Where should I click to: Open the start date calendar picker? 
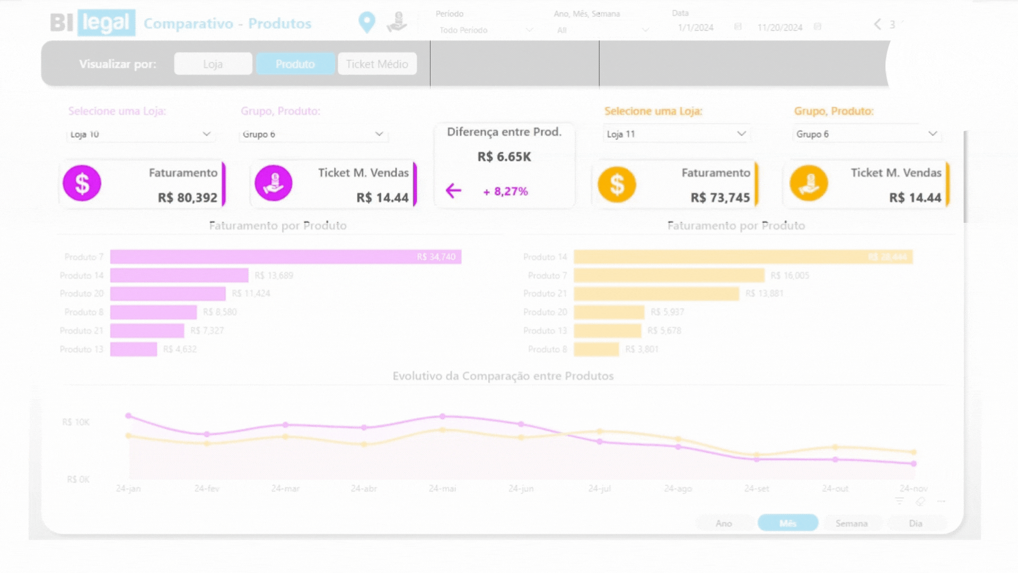[x=738, y=27]
